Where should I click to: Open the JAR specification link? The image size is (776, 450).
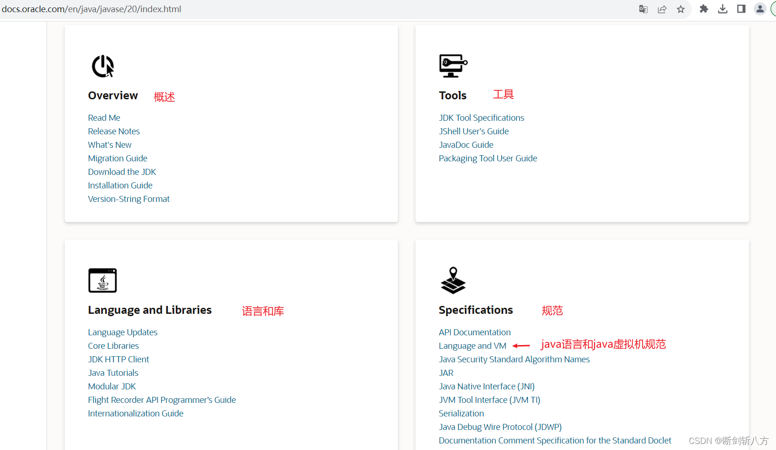[446, 373]
